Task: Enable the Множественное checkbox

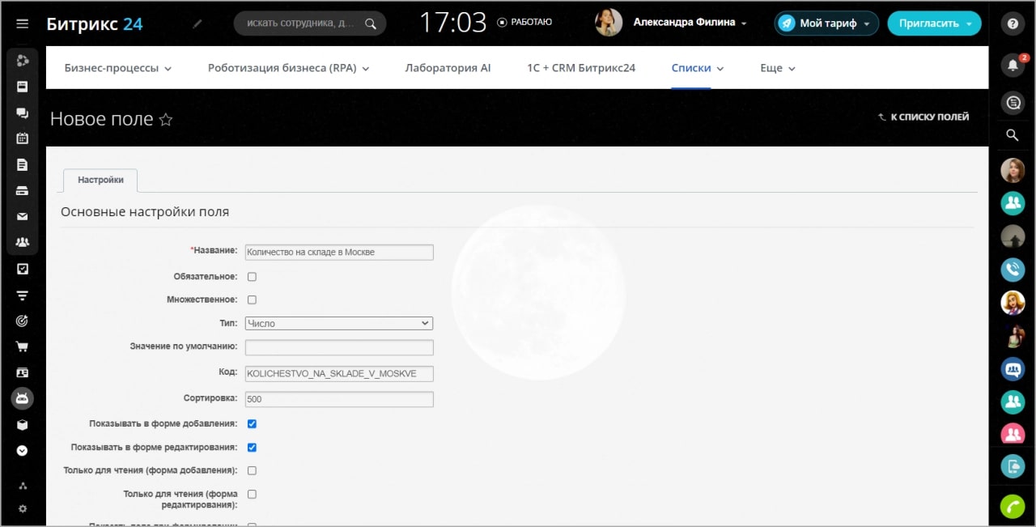Action: [x=252, y=300]
